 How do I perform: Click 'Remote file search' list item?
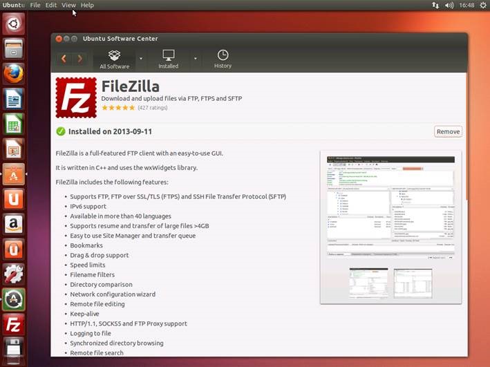(97, 352)
